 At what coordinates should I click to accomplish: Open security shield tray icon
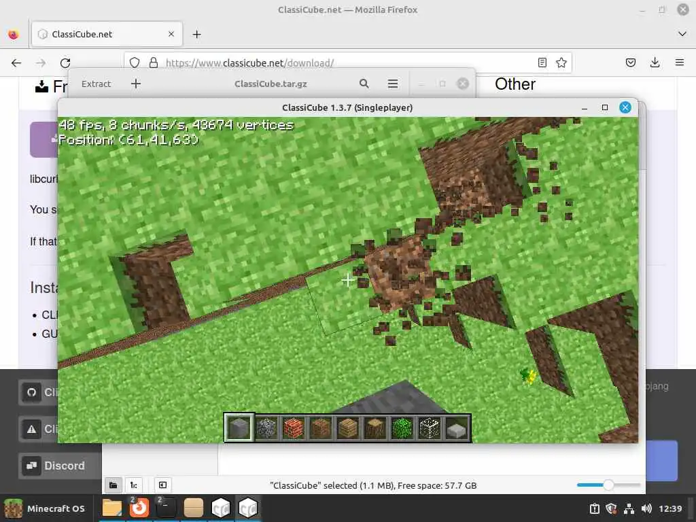[612, 508]
